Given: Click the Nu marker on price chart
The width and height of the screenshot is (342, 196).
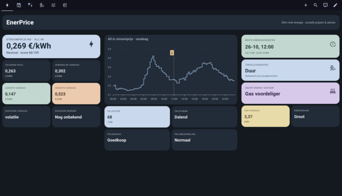Looking at the screenshot, I should click(x=172, y=53).
